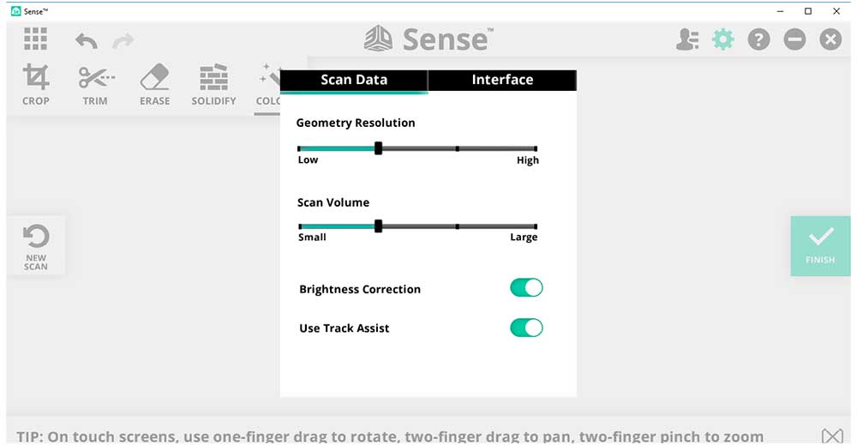This screenshot has width=857, height=445.
Task: Click the Sense logo in header
Action: (428, 39)
